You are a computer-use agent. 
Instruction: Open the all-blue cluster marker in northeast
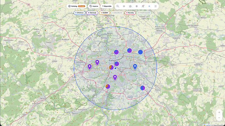tap(140, 52)
